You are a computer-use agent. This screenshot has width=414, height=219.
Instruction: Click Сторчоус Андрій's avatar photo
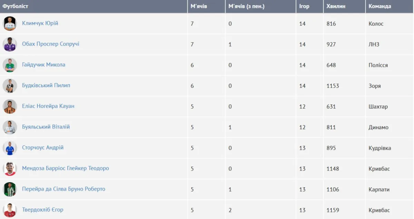tap(10, 148)
